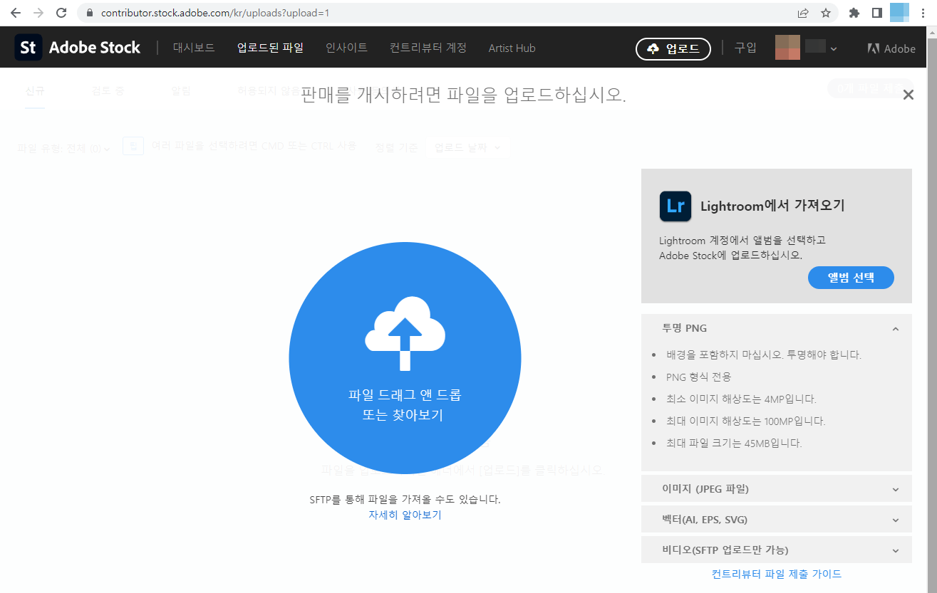Click the Adobe logo at top right
937x593 pixels.
[x=891, y=48]
